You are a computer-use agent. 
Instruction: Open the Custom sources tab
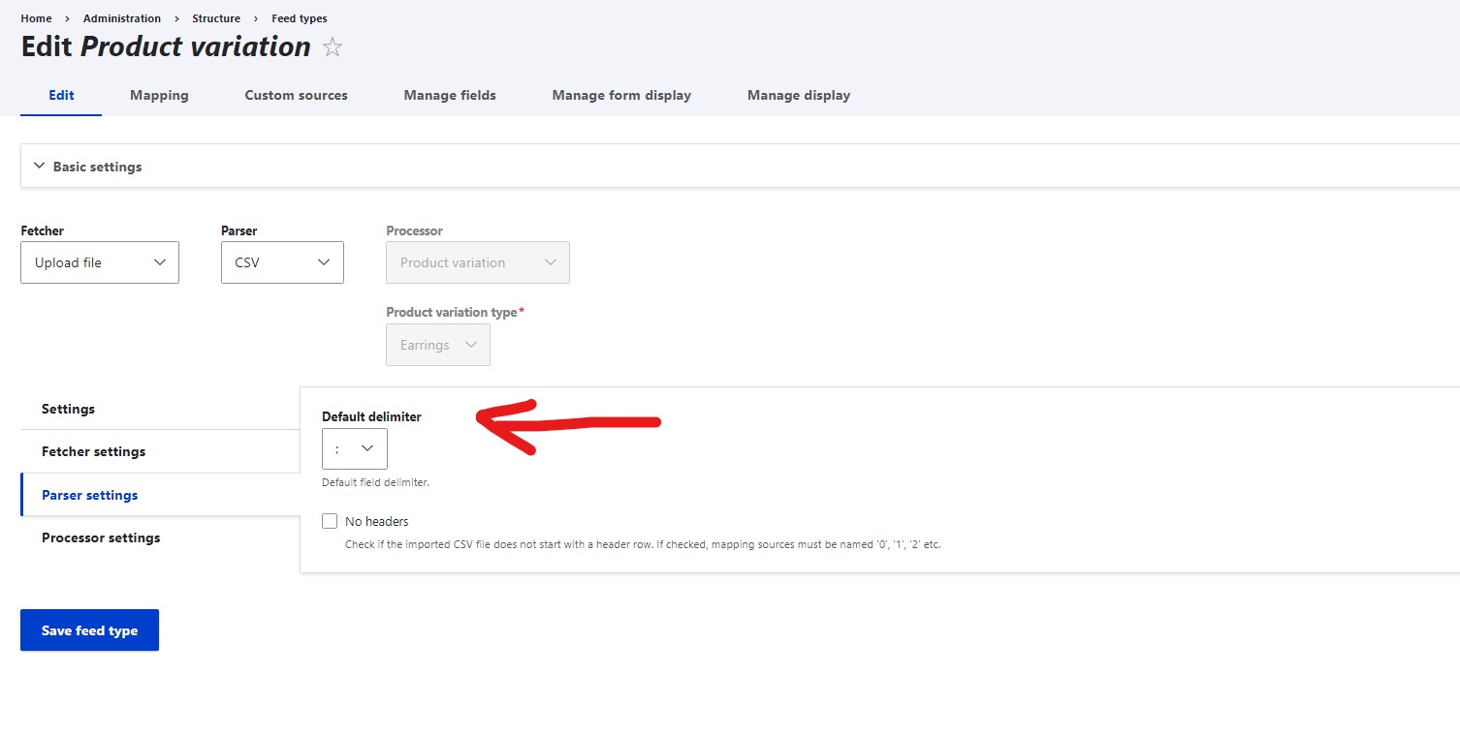(x=296, y=95)
